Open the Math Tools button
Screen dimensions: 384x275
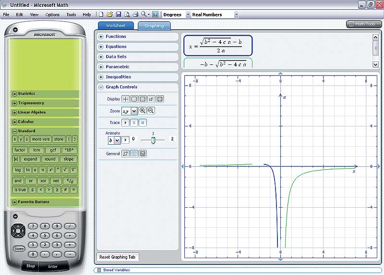pyautogui.click(x=364, y=24)
